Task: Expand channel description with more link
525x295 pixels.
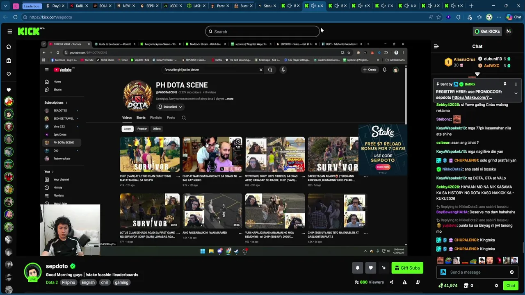Action: point(229,99)
